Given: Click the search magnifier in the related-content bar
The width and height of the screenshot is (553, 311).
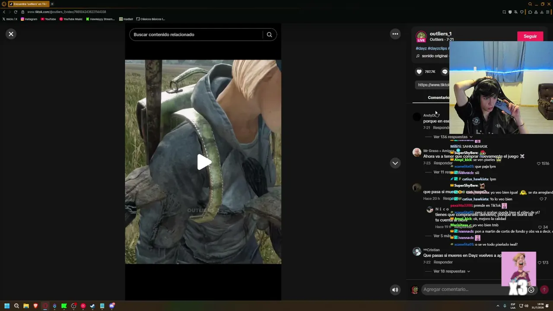Looking at the screenshot, I should point(269,35).
